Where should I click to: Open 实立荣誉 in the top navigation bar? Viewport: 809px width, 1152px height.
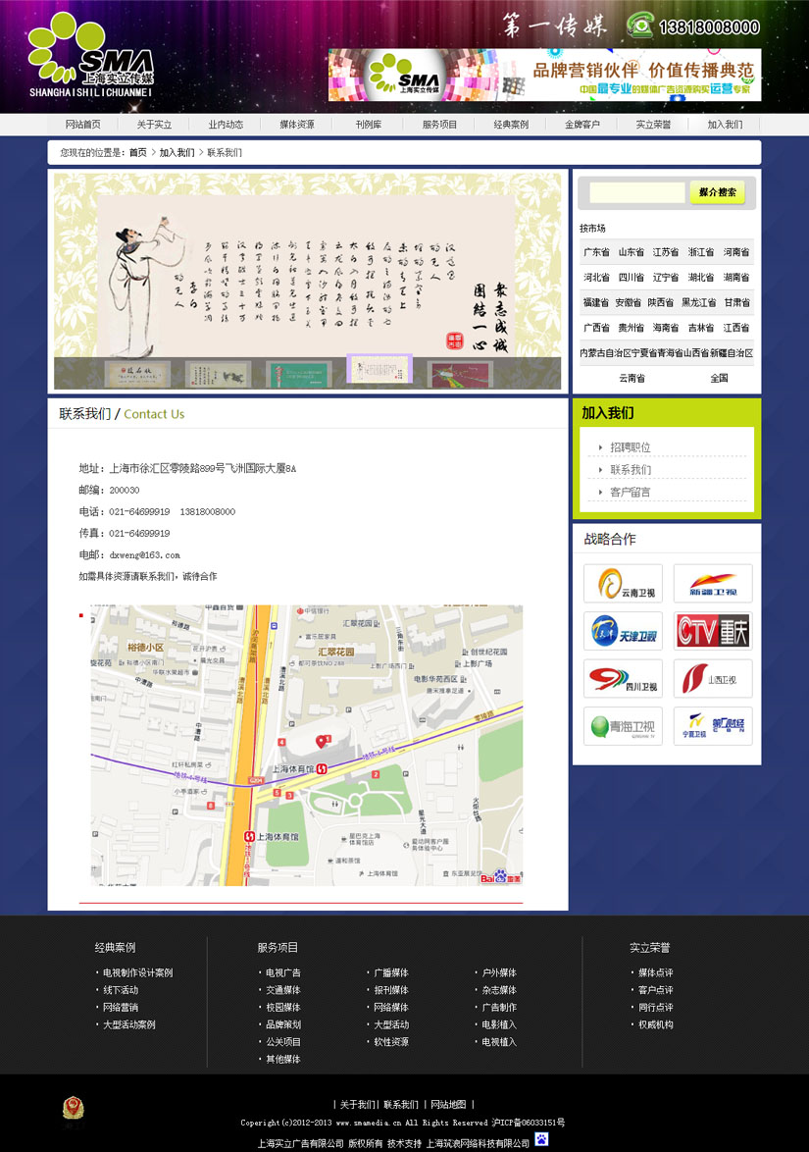[653, 125]
